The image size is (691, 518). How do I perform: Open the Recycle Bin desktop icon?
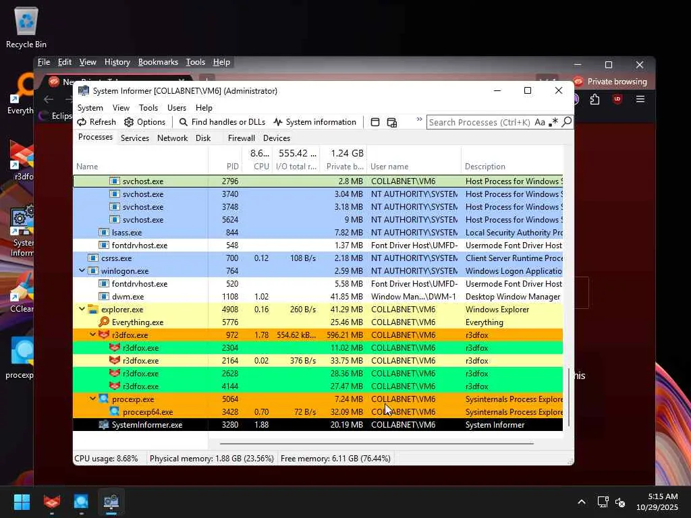tap(26, 27)
